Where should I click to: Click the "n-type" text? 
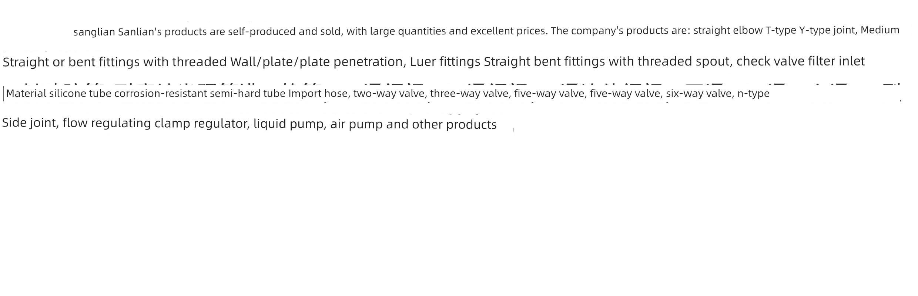pyautogui.click(x=753, y=94)
